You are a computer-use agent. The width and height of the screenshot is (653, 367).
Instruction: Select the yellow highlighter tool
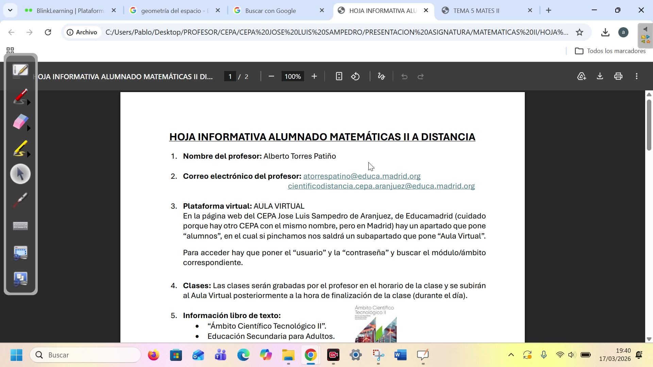(x=20, y=148)
